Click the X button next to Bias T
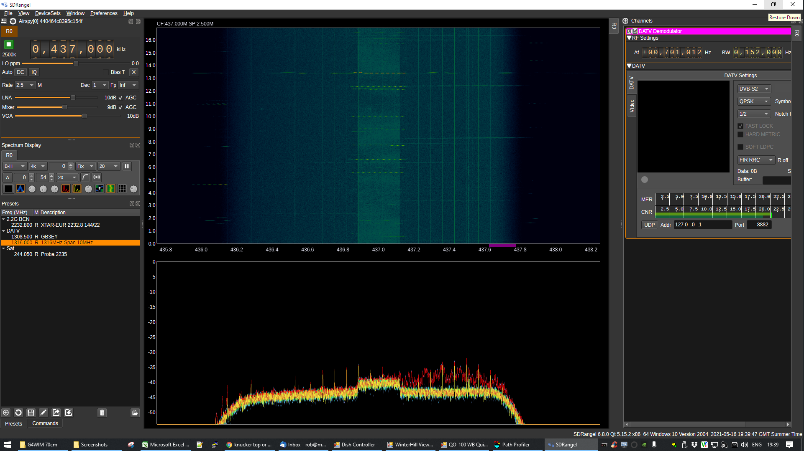This screenshot has width=804, height=451. [x=134, y=72]
